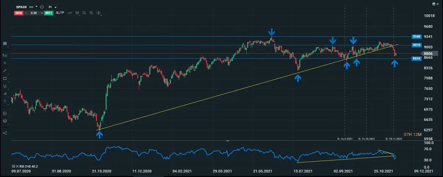Click the share icon in left sidebar
Viewport: 443px width, 177px height.
pyautogui.click(x=5, y=133)
